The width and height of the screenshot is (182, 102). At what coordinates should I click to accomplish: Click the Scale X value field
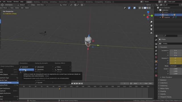(x=176, y=69)
